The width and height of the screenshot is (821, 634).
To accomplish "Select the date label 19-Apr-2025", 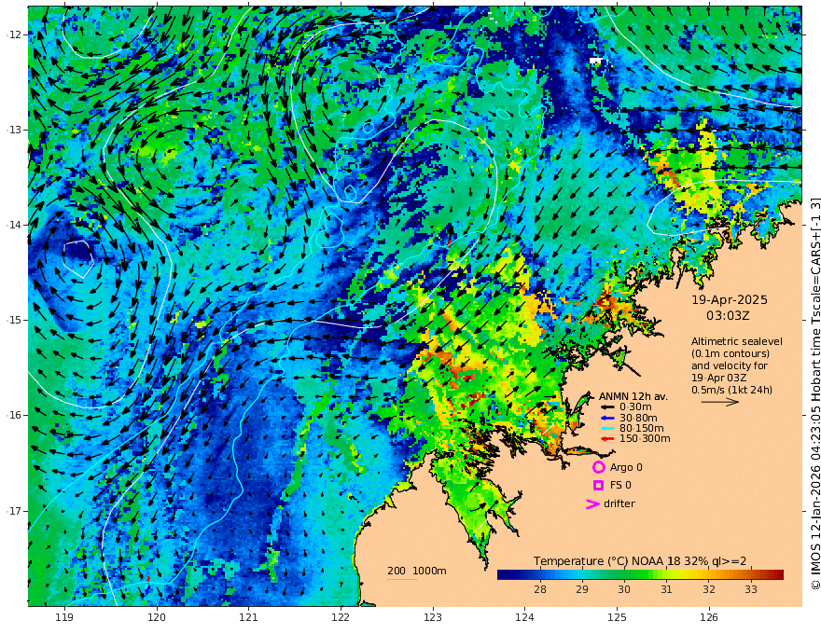I will pyautogui.click(x=730, y=300).
